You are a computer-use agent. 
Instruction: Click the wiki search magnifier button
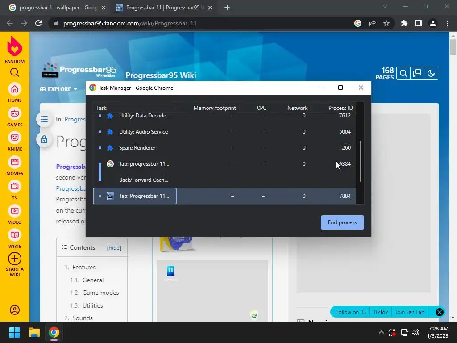pyautogui.click(x=403, y=73)
